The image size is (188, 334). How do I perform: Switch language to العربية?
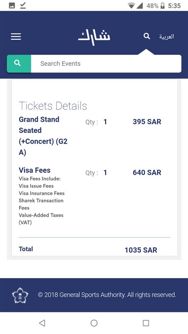click(x=167, y=36)
